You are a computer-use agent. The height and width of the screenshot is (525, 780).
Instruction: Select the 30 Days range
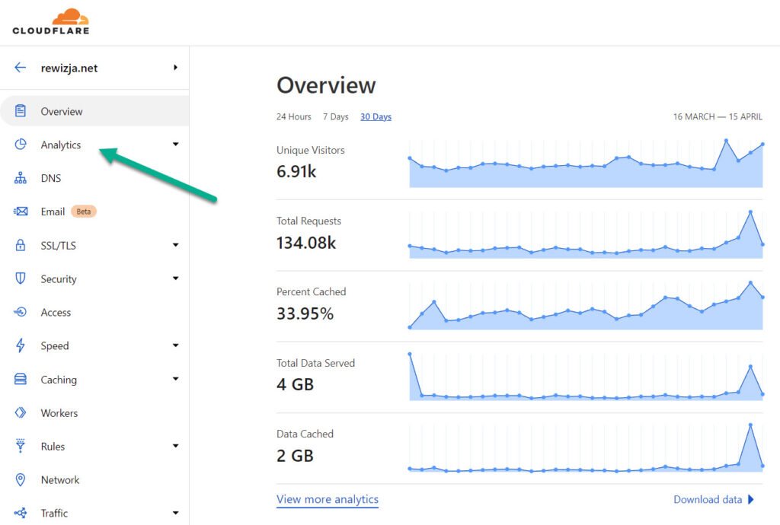[376, 116]
